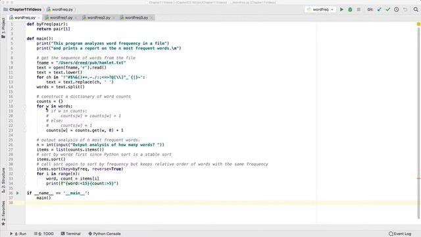Click 'text = text.lower()' line
Image resolution: width=421 pixels, height=237 pixels.
[59, 72]
